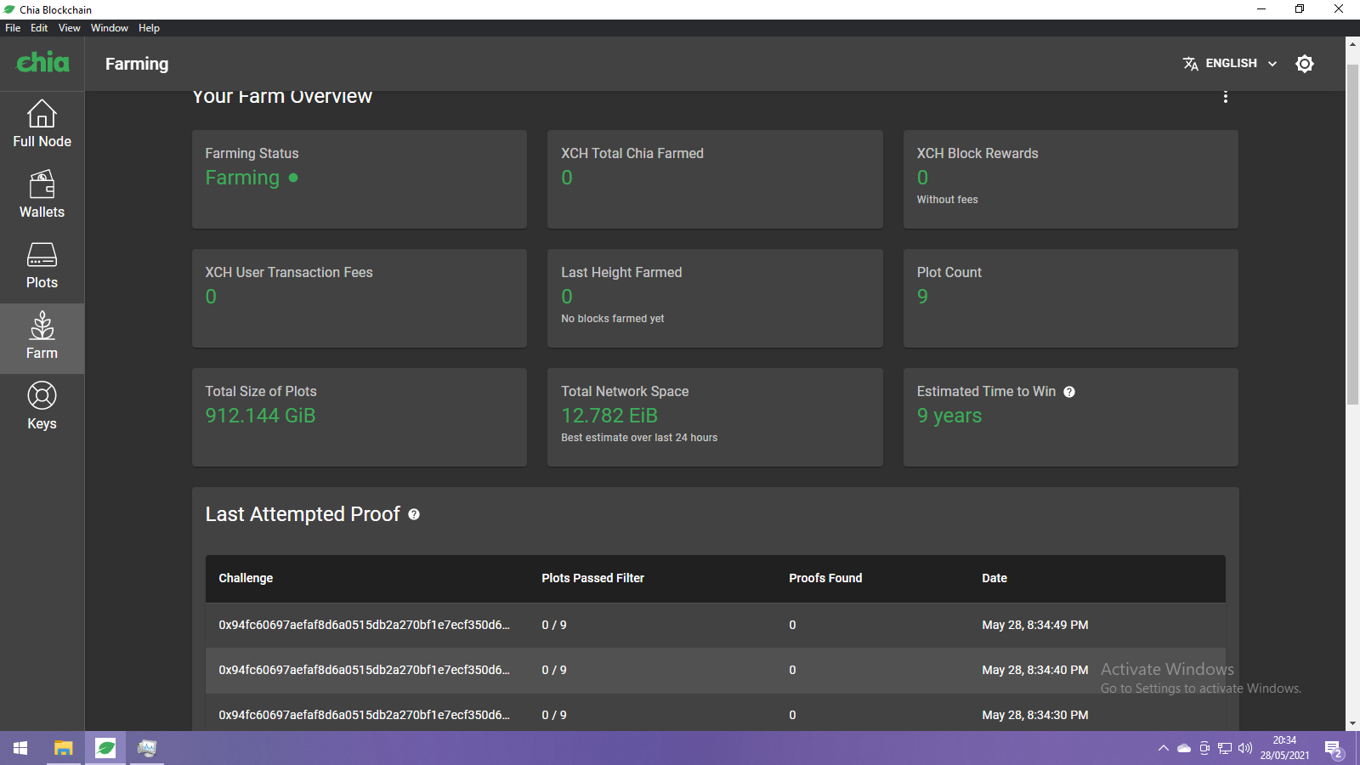The image size is (1360, 765).
Task: Click the Chia taskbar icon
Action: [x=105, y=748]
